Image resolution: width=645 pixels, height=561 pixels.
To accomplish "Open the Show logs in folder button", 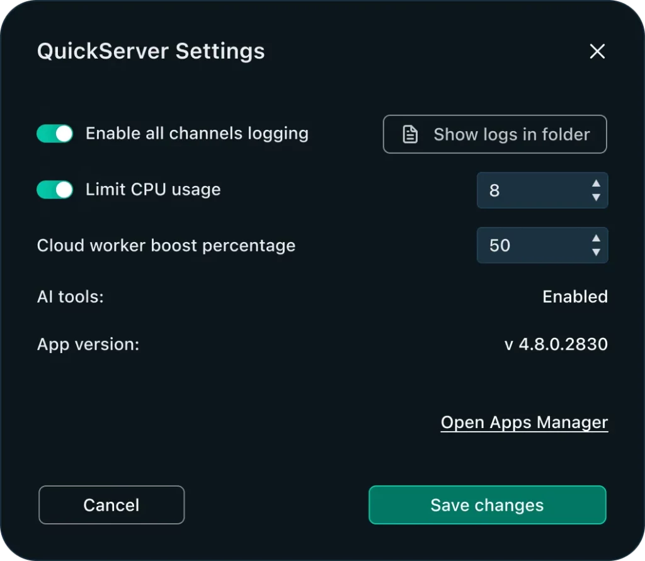I will click(x=495, y=134).
